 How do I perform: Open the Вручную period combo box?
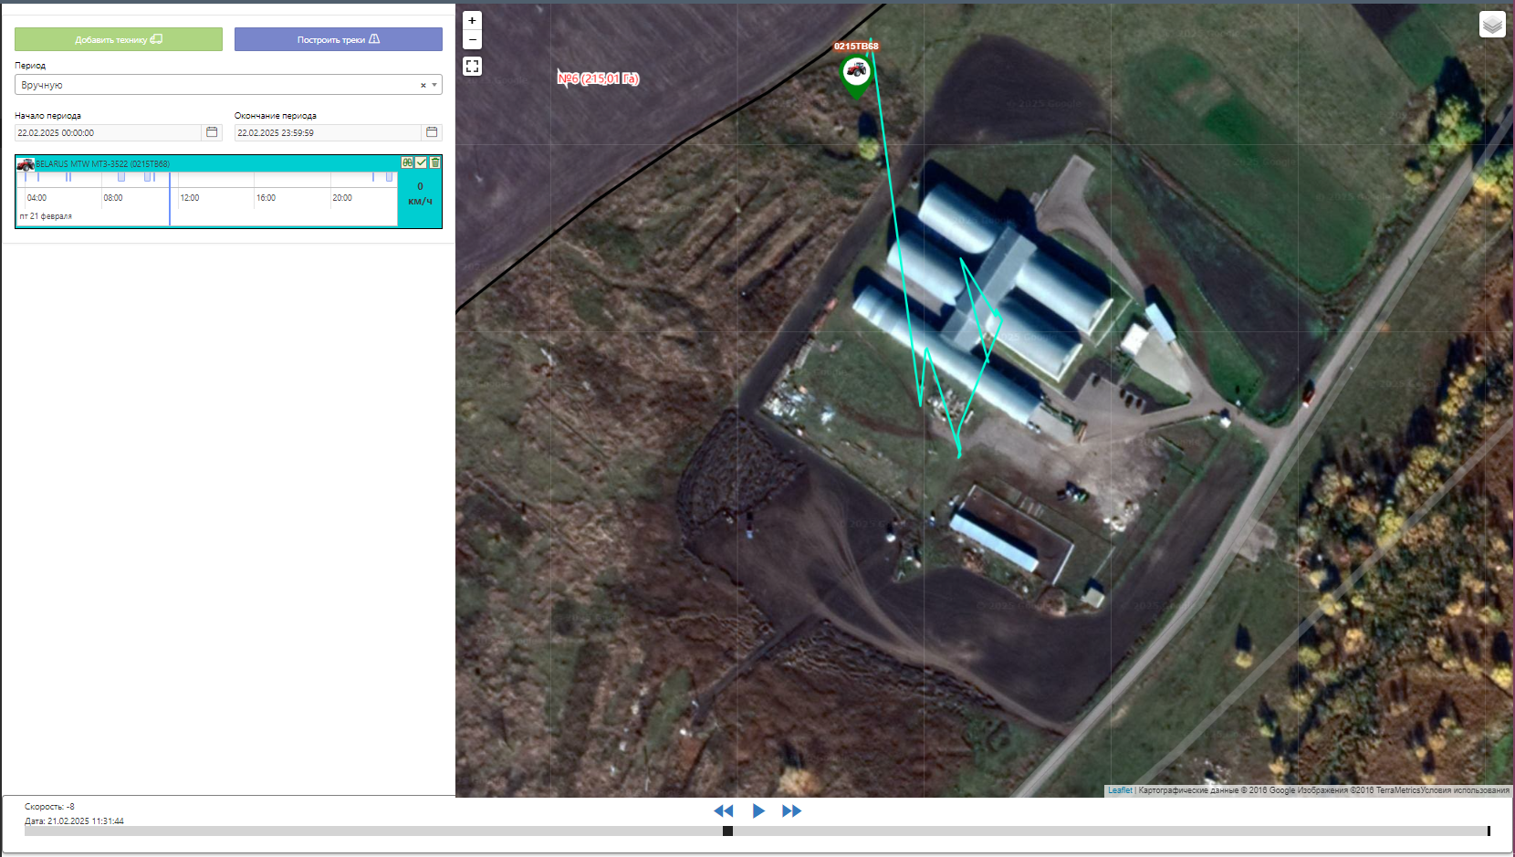pyautogui.click(x=219, y=85)
